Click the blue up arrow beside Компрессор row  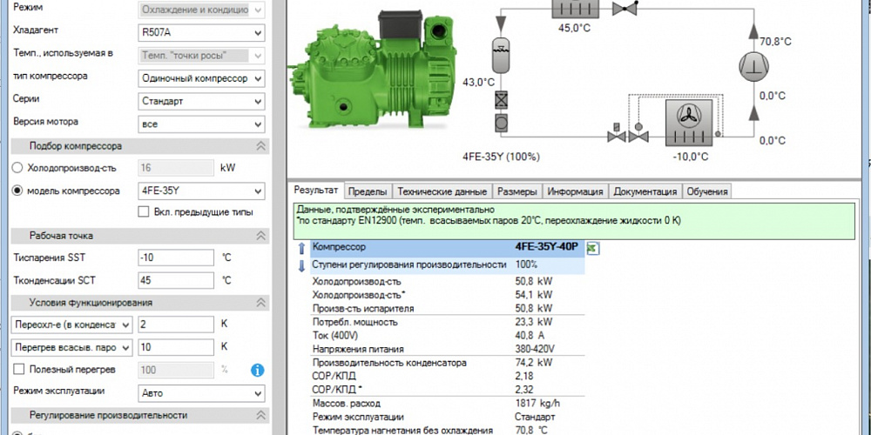click(x=301, y=248)
